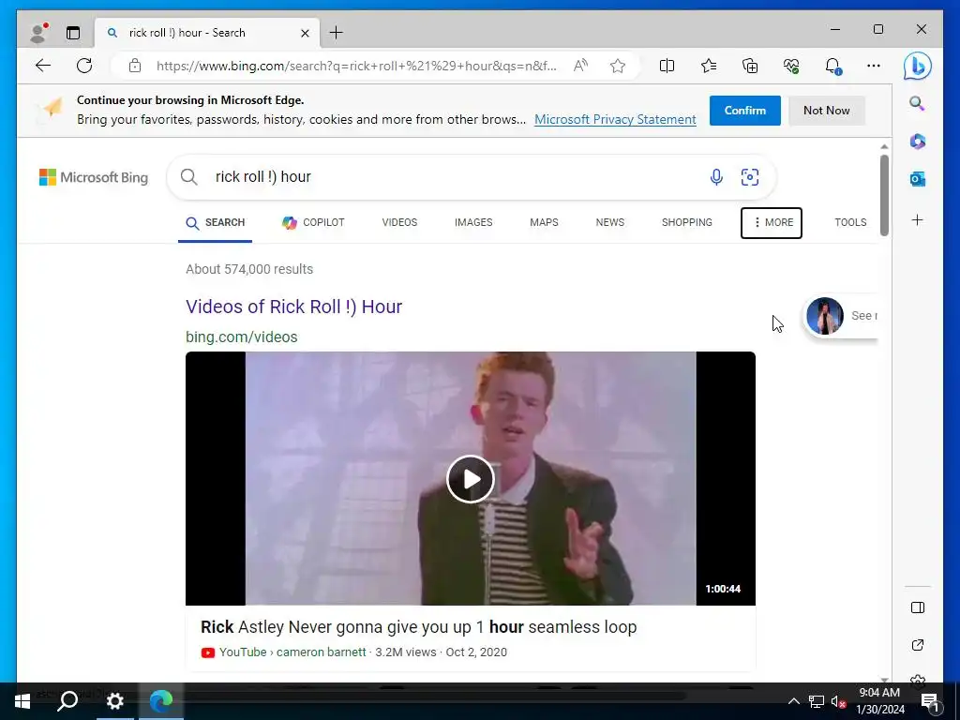Viewport: 960px width, 720px height.
Task: Refresh the current page
Action: click(x=84, y=66)
